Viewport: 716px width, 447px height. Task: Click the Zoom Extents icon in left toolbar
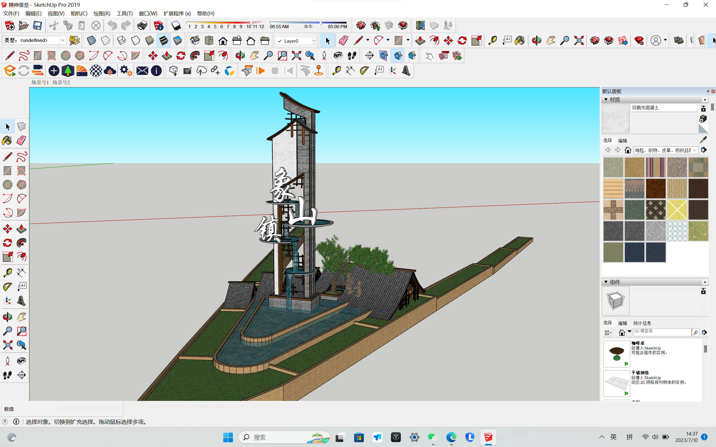tap(7, 345)
